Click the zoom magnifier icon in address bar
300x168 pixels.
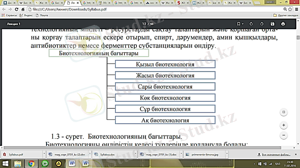285,9
